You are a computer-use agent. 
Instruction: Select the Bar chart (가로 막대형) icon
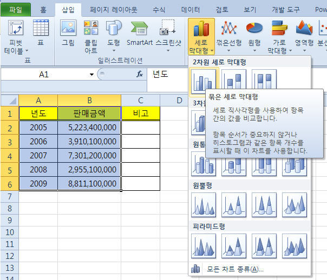pyautogui.click(x=279, y=29)
